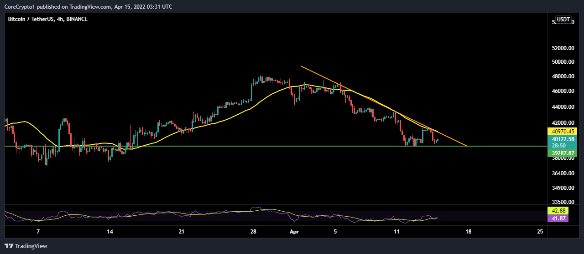Viewport: 584px width, 254px height.
Task: Click the USDT currency label
Action: pos(563,20)
